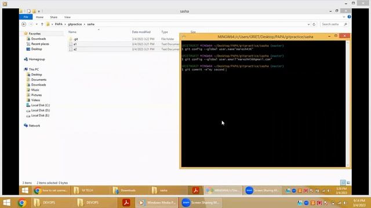Open inner Chrome taskbar item
This screenshot has width=371, height=208.
click(51, 190)
